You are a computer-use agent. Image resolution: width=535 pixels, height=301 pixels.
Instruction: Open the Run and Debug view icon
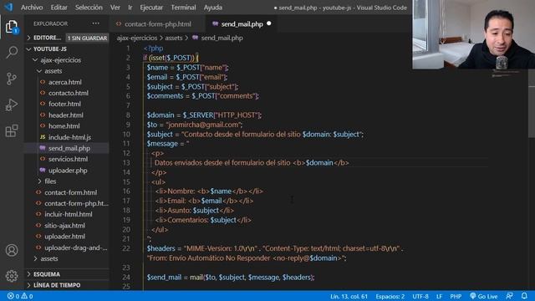pos(12,105)
